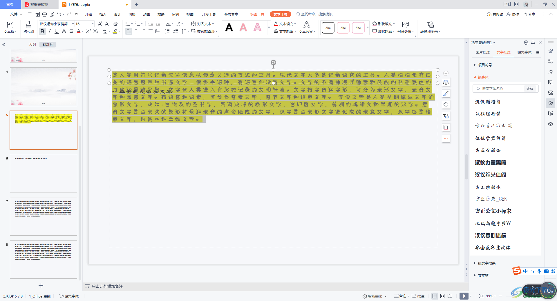557x301 pixels.
Task: Toggle italic formatting
Action: click(50, 31)
